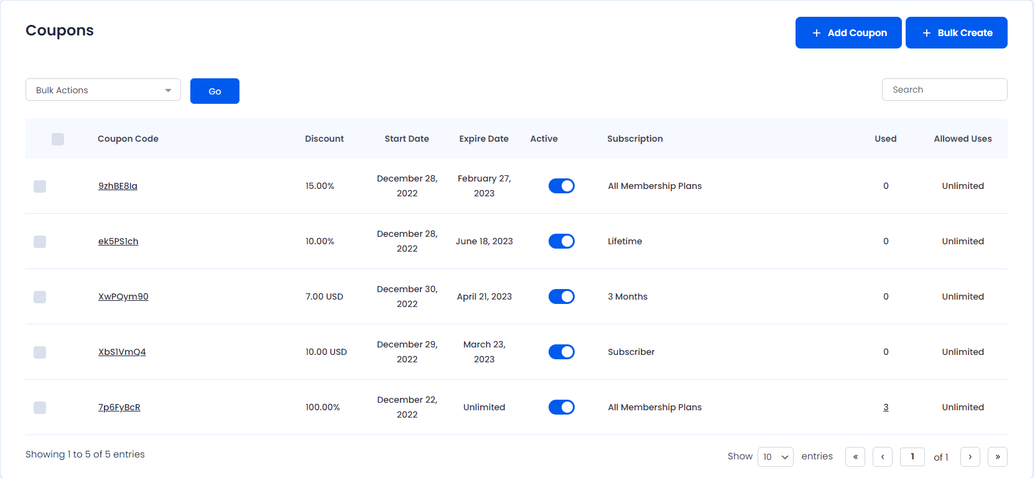Sort by Discount column header
This screenshot has height=478, width=1035.
click(x=324, y=139)
